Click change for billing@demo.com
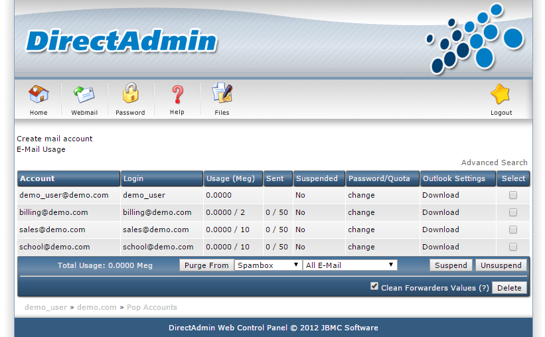This screenshot has width=545, height=337. point(362,212)
